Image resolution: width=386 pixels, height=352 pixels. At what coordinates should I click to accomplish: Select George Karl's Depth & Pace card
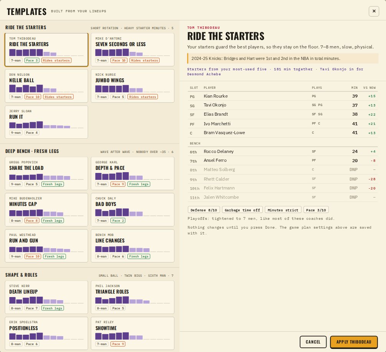click(132, 174)
